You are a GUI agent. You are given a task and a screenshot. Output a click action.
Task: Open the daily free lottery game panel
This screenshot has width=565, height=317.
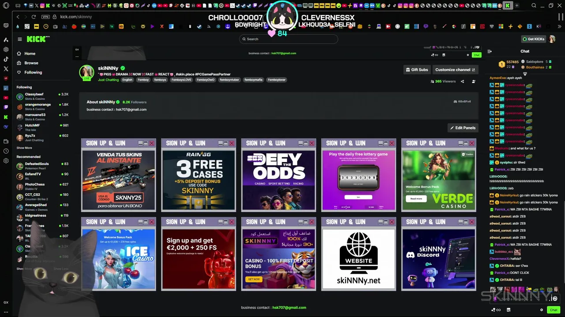358,175
